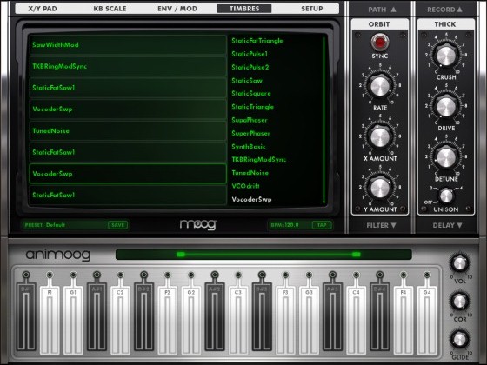Play the black A#1 key
Screen dimensions: 487x365
point(97,317)
